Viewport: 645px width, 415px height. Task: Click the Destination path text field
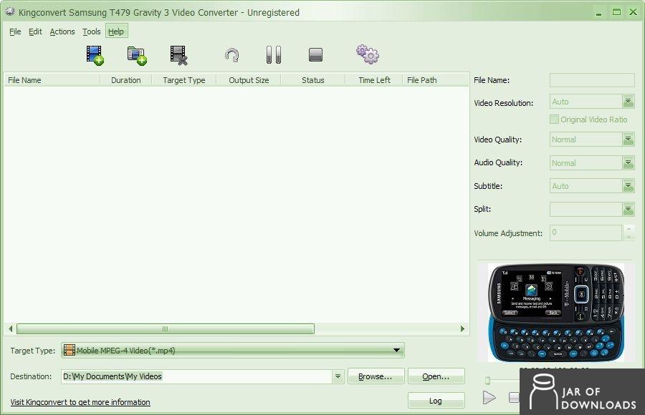(x=196, y=376)
